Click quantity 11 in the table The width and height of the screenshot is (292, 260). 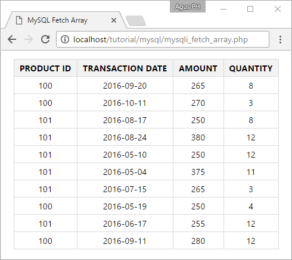coord(251,172)
